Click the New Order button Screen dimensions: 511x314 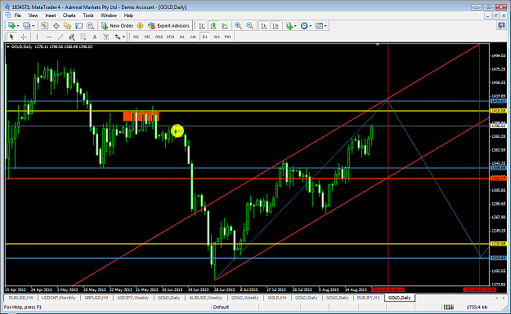coord(117,25)
